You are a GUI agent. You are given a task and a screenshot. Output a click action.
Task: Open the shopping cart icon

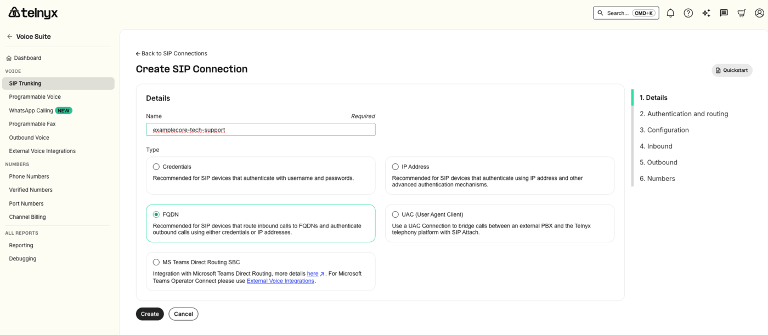pos(742,13)
